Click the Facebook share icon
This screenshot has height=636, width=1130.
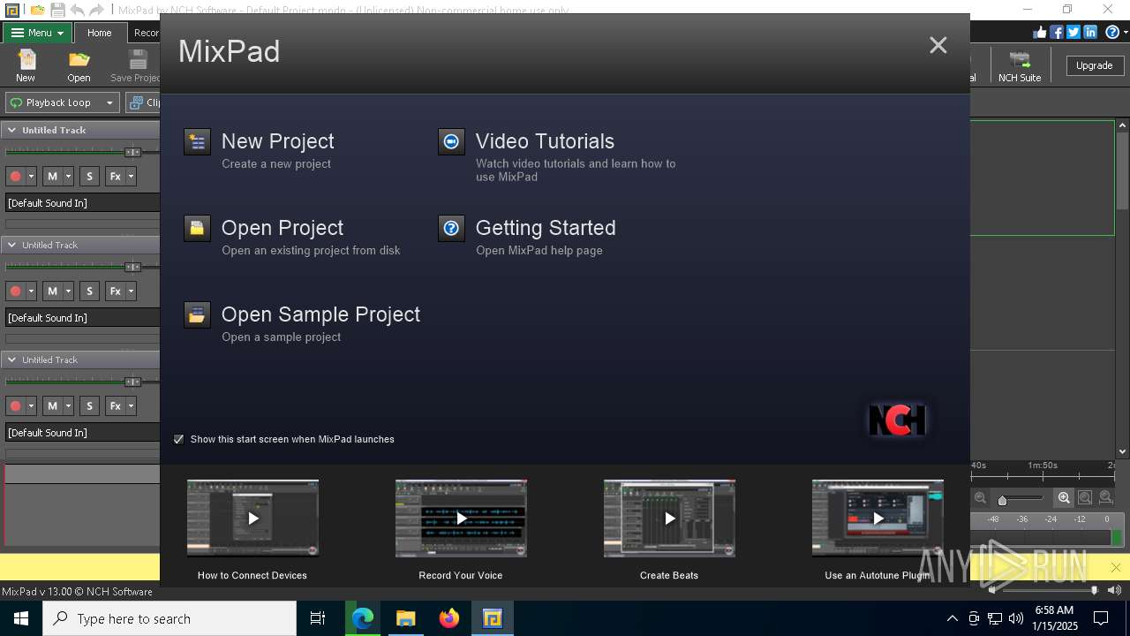pyautogui.click(x=1056, y=32)
